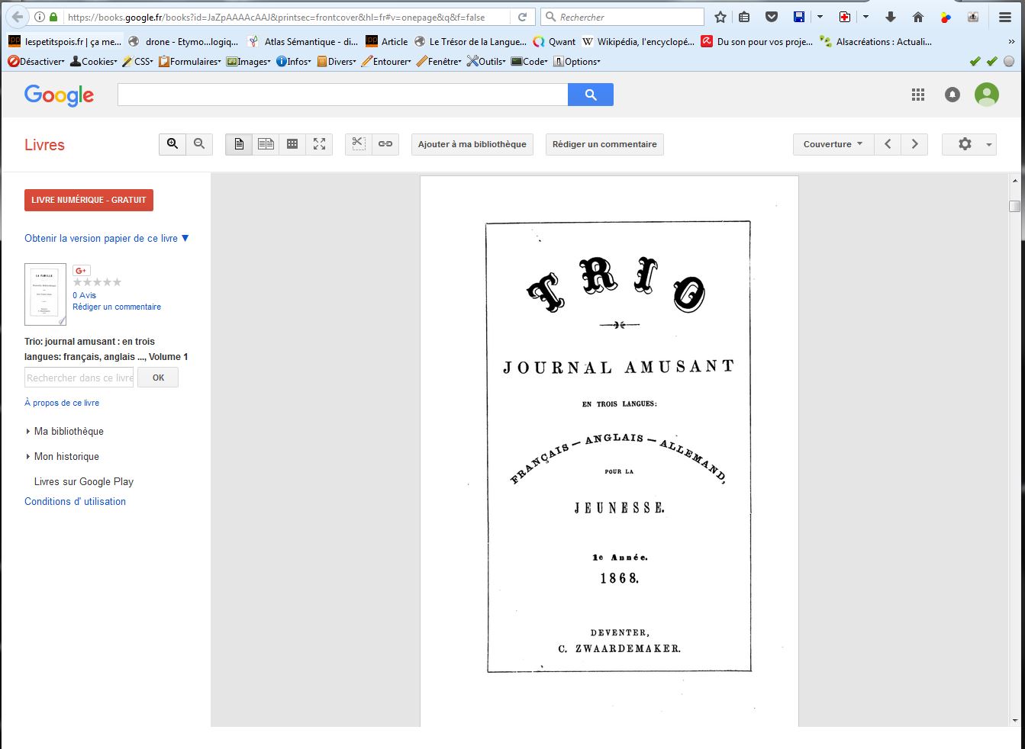This screenshot has height=749, width=1025.
Task: Open the settings gear dropdown
Action: coord(969,144)
